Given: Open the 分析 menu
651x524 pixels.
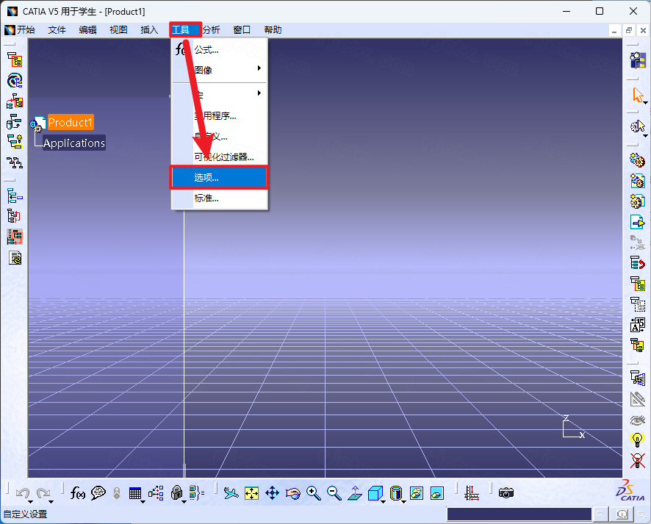Looking at the screenshot, I should click(x=212, y=29).
